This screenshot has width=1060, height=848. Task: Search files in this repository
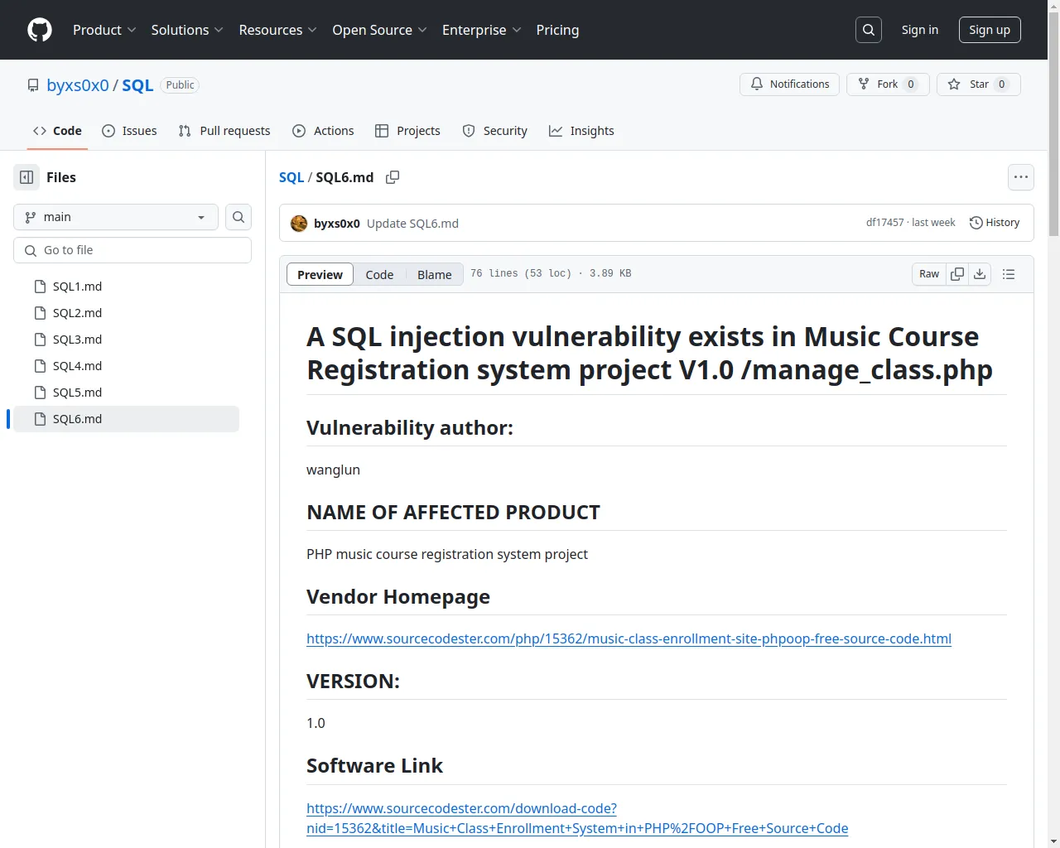[238, 217]
